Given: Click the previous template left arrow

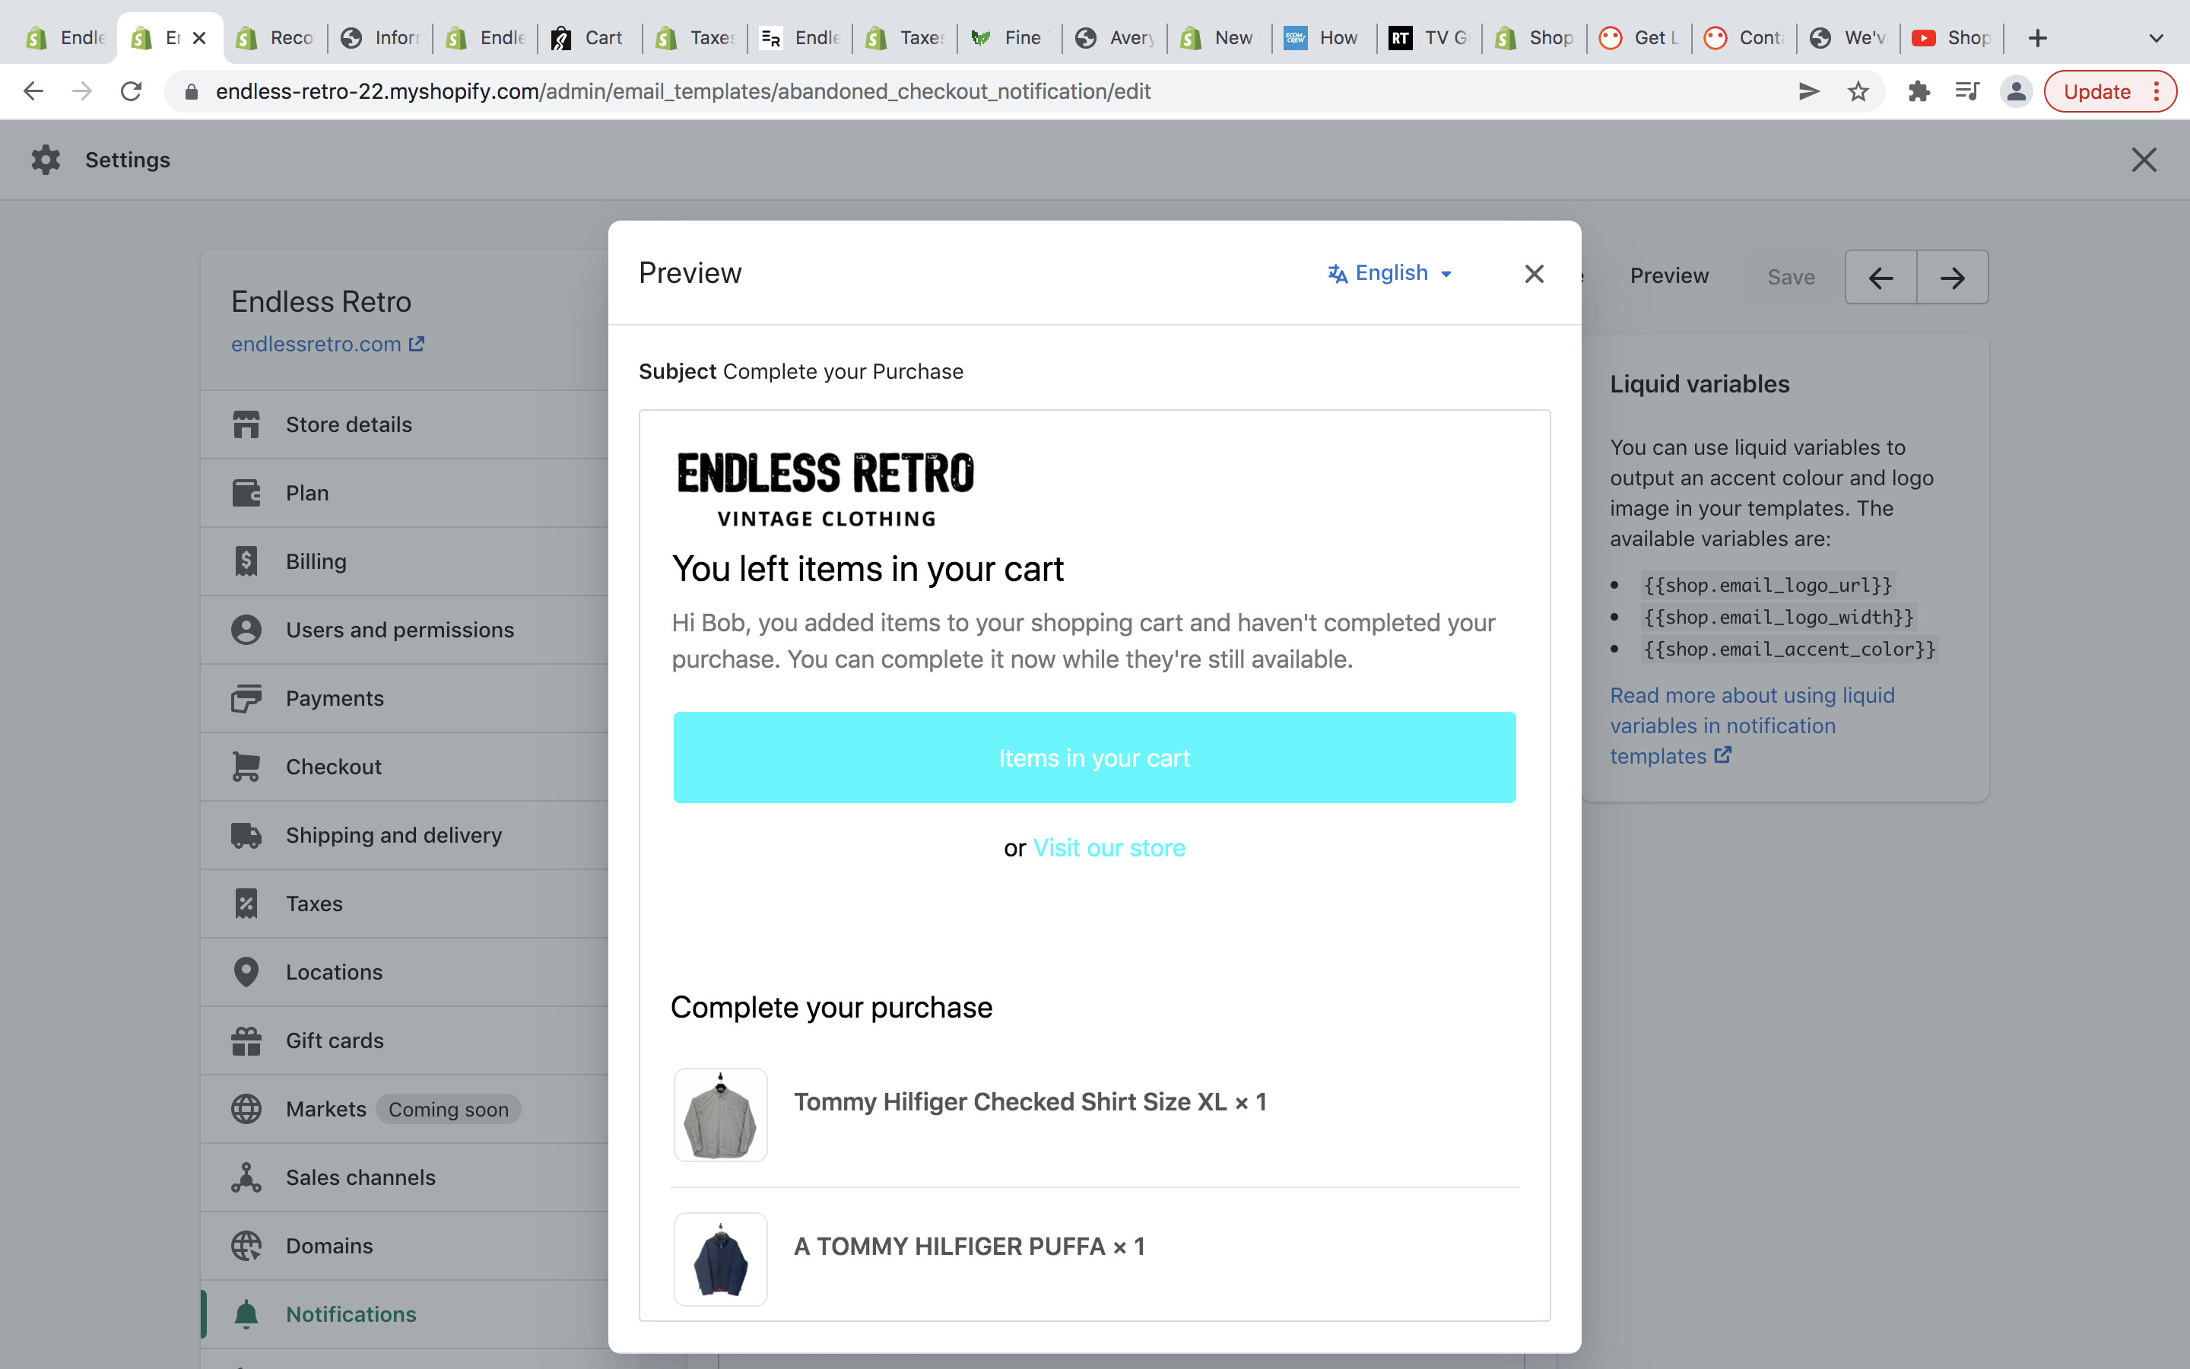Looking at the screenshot, I should 1881,277.
